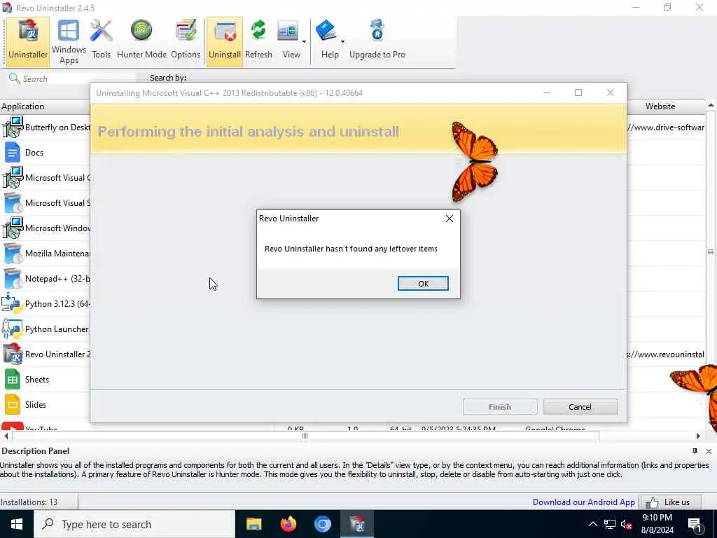Expand the View dropdown arrow

click(x=304, y=41)
